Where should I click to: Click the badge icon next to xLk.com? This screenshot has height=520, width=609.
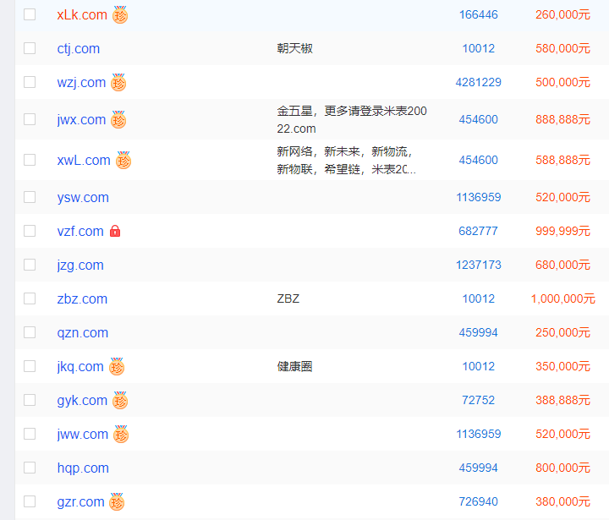coord(120,14)
